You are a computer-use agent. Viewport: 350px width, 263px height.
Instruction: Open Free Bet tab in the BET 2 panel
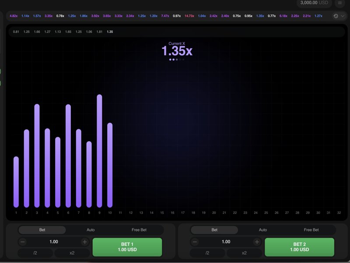click(311, 230)
